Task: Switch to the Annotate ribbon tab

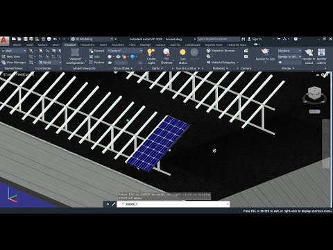Action: coord(118,44)
